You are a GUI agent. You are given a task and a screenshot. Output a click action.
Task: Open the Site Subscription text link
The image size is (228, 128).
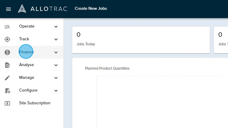coord(35,103)
